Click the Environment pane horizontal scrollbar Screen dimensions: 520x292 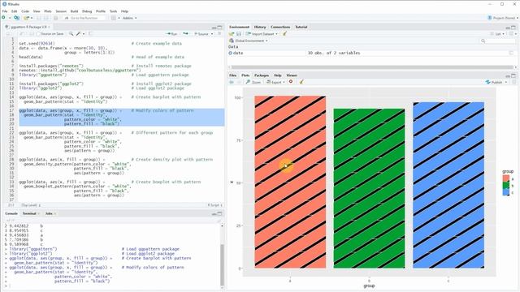(372, 67)
